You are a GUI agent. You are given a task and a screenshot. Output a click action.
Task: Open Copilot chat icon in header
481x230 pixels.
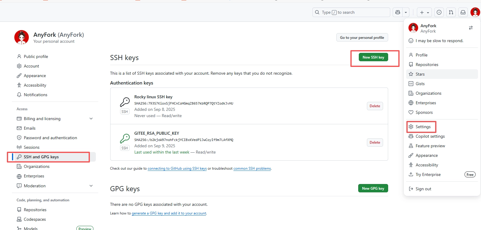coord(398,12)
